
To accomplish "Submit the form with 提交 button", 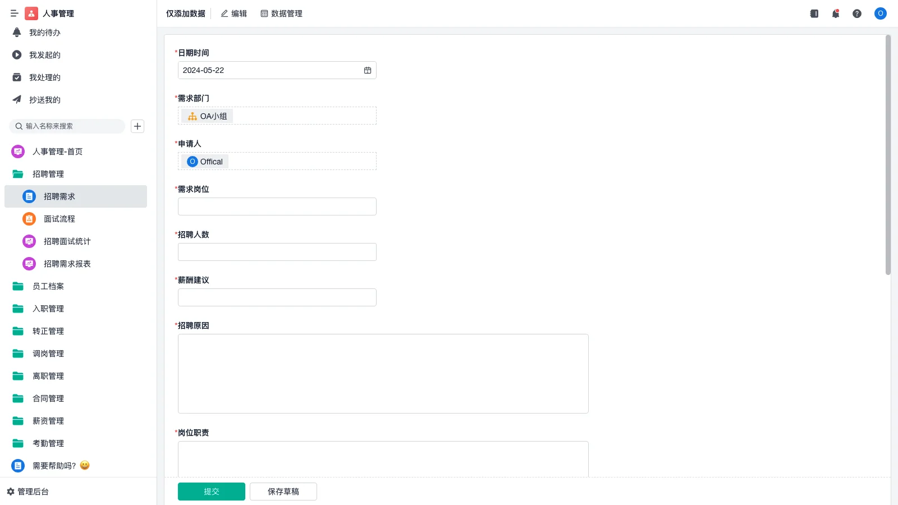I will pos(212,492).
